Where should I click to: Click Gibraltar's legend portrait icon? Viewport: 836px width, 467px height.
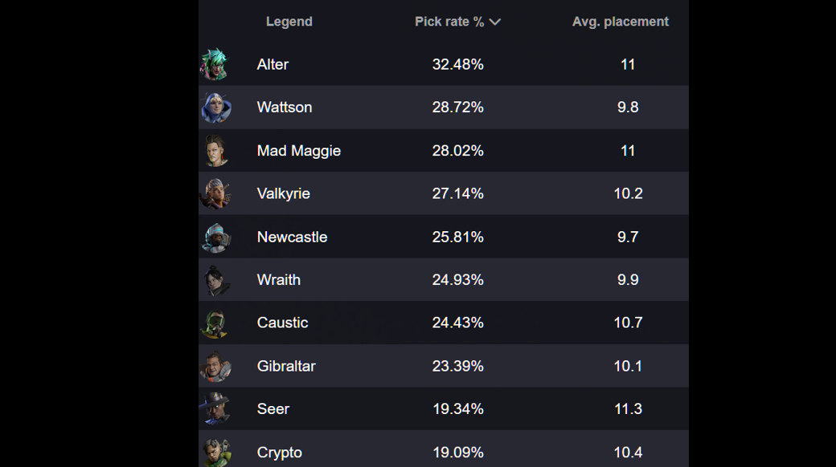pos(215,367)
